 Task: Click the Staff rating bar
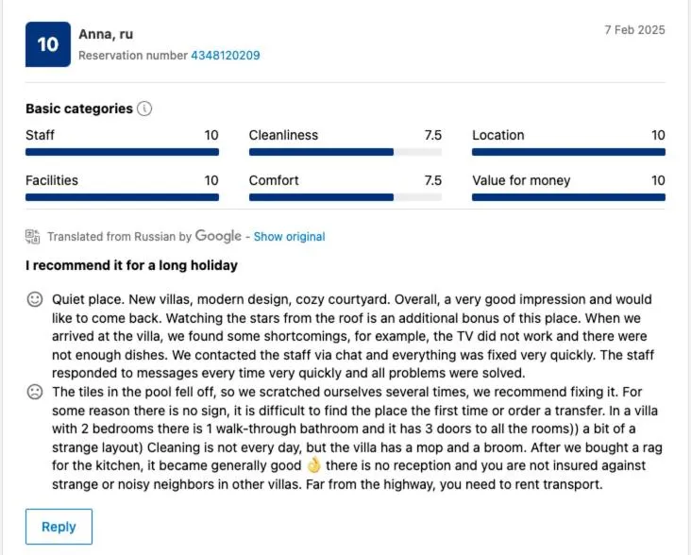pyautogui.click(x=122, y=152)
